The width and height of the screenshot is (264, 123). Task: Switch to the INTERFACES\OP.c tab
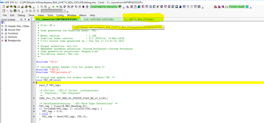(x=57, y=19)
